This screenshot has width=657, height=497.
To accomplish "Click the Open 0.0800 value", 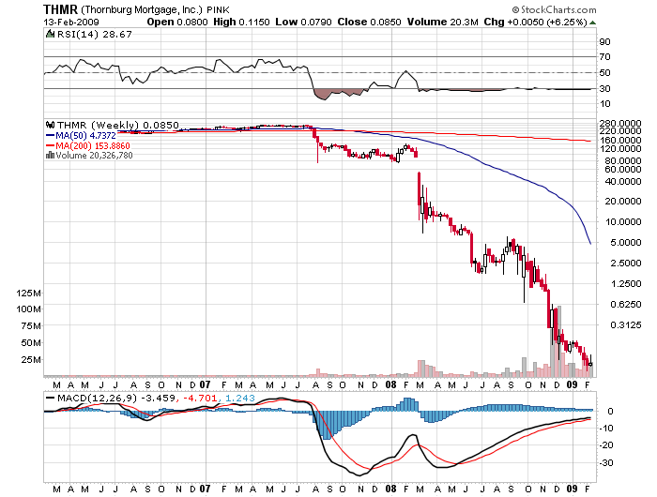I will coord(177,23).
